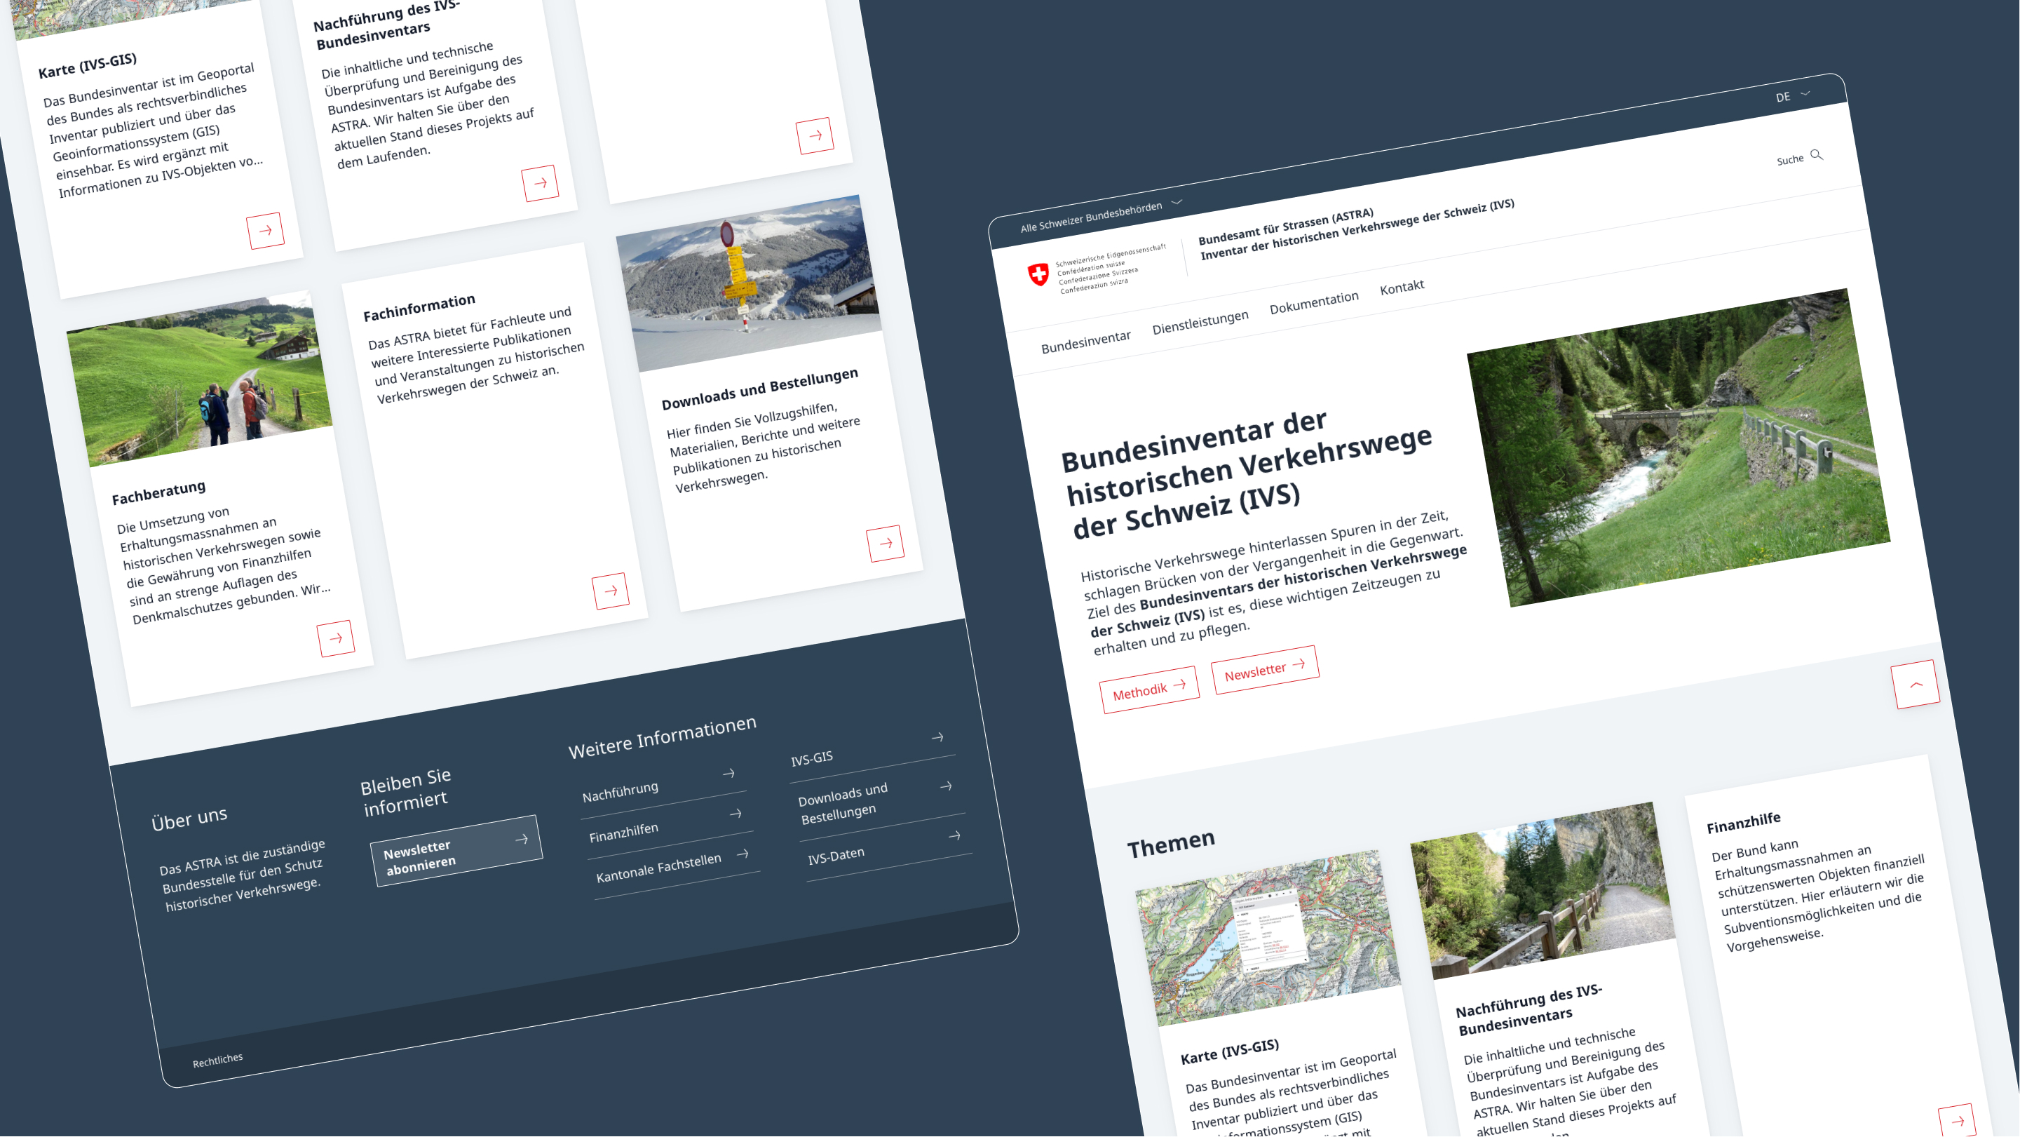Open Fachberatung card via its arrow icon
Screen dimensions: 2020x1137
pyautogui.click(x=336, y=639)
